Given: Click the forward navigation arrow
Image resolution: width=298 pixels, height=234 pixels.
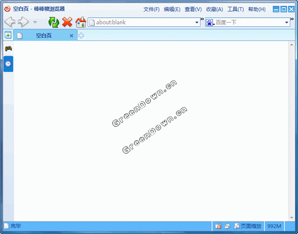Looking at the screenshot, I should coord(23,22).
